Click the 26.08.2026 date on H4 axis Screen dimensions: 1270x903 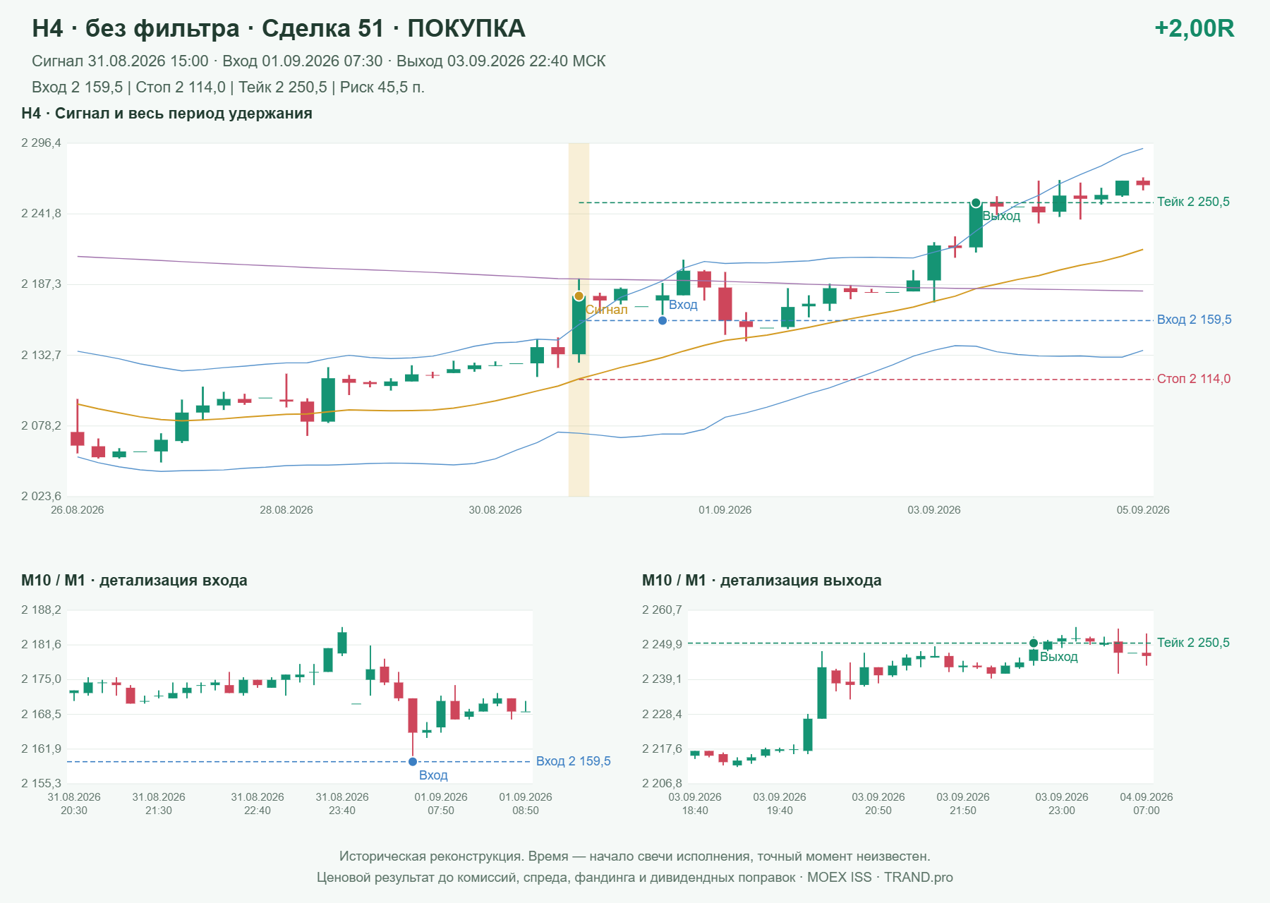(78, 510)
